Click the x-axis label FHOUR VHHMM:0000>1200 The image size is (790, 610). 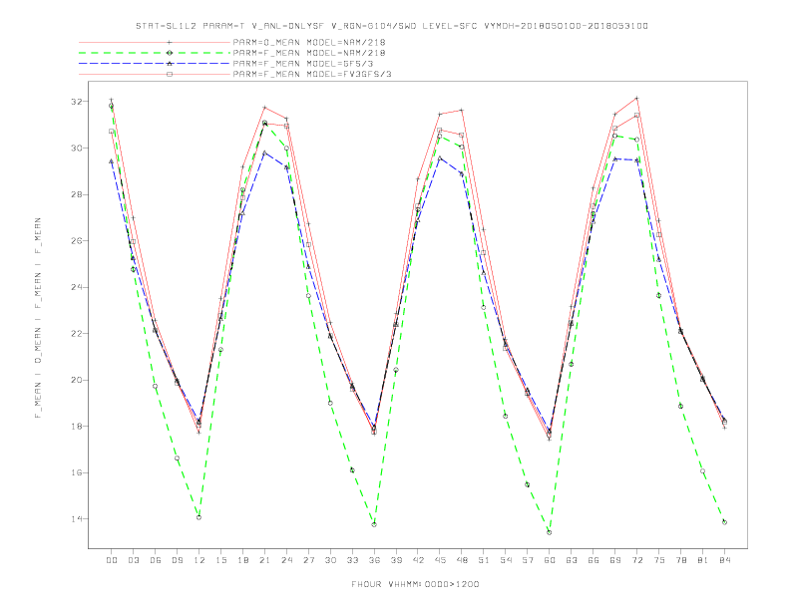click(x=415, y=584)
